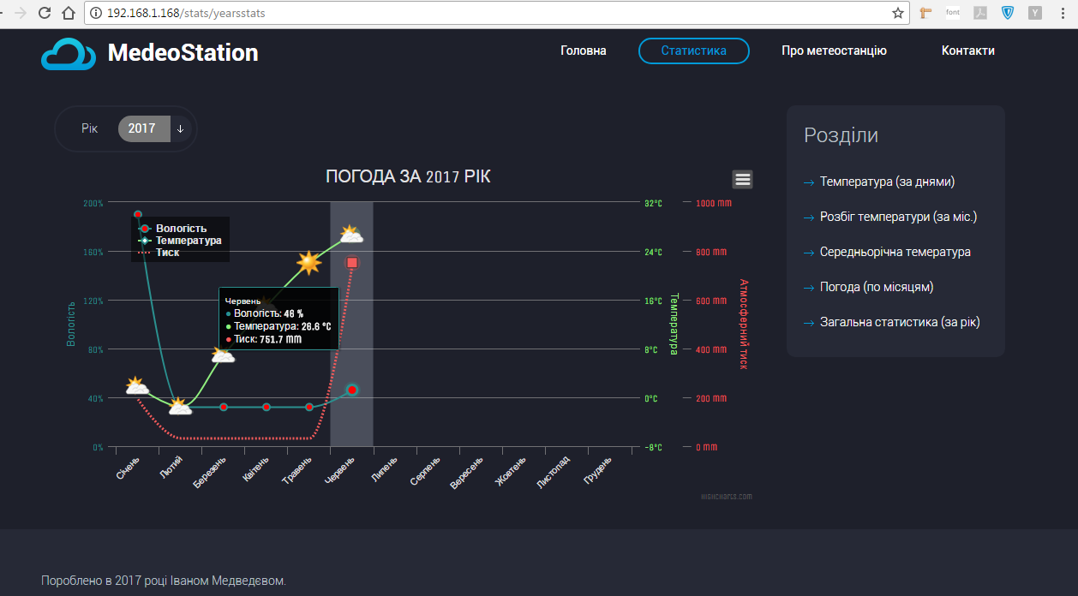The height and width of the screenshot is (596, 1078).
Task: Open the Статистика navigation tab
Action: [x=693, y=51]
